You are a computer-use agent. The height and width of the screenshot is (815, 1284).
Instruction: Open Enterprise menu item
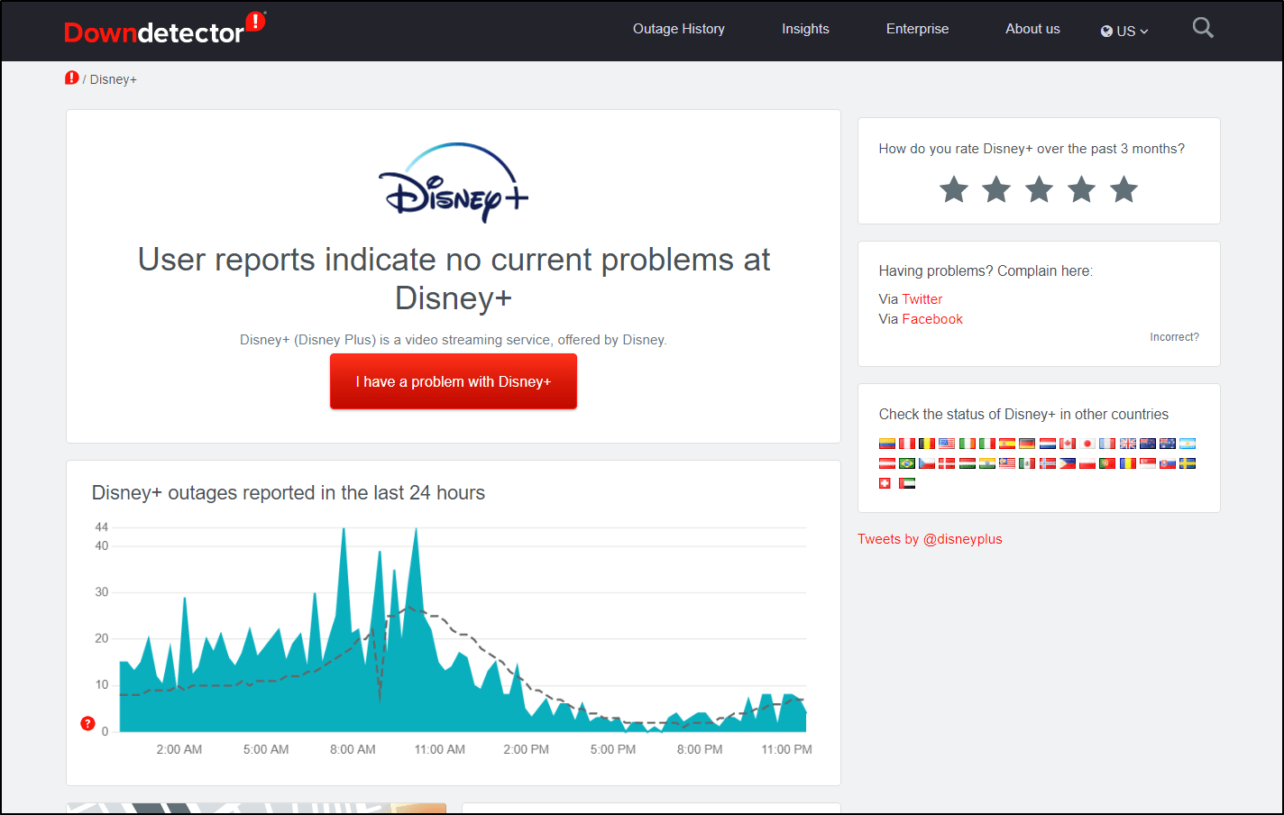click(x=917, y=29)
